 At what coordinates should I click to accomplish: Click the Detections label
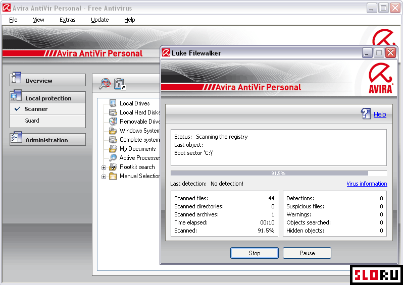300,198
